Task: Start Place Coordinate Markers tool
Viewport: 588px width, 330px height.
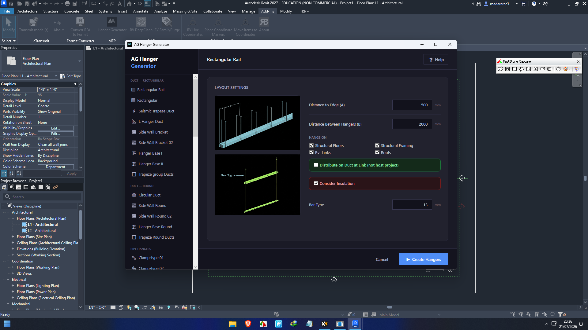Action: tap(218, 27)
